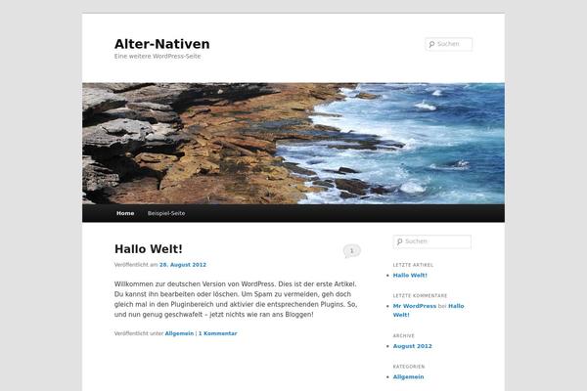Viewport: 587px width, 391px height.
Task: Open the August 2012 archive link
Action: (412, 346)
